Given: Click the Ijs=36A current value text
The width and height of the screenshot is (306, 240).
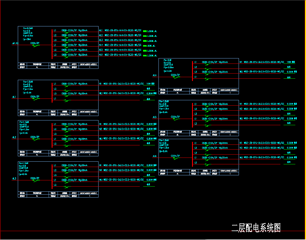Looking at the screenshot, I should pos(27,39).
